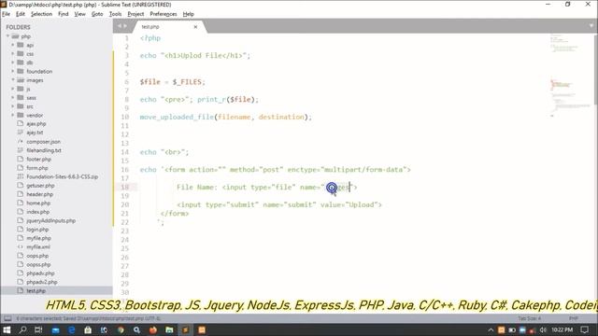598x336 pixels.
Task: Open footer.php in the sidebar
Action: pyautogui.click(x=38, y=160)
